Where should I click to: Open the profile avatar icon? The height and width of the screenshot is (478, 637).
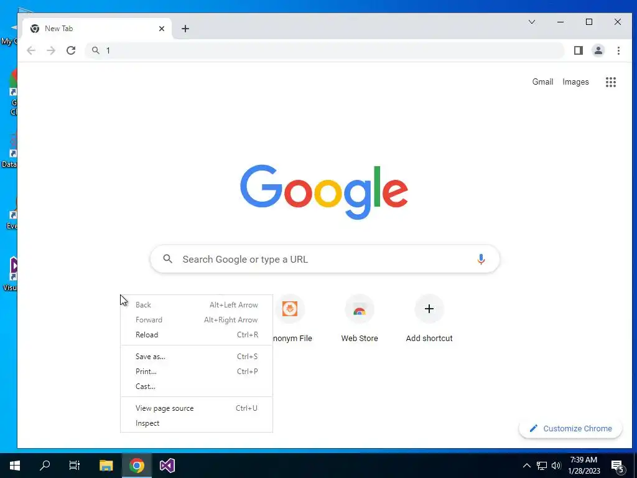coord(598,50)
